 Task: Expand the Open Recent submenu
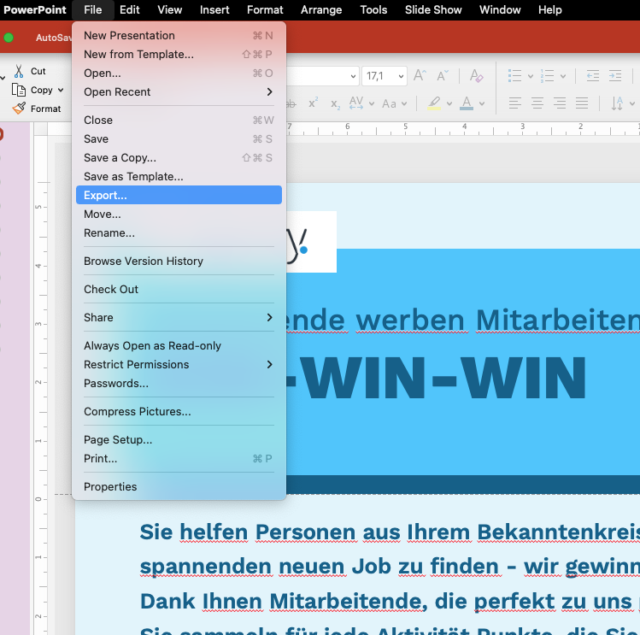[x=270, y=92]
